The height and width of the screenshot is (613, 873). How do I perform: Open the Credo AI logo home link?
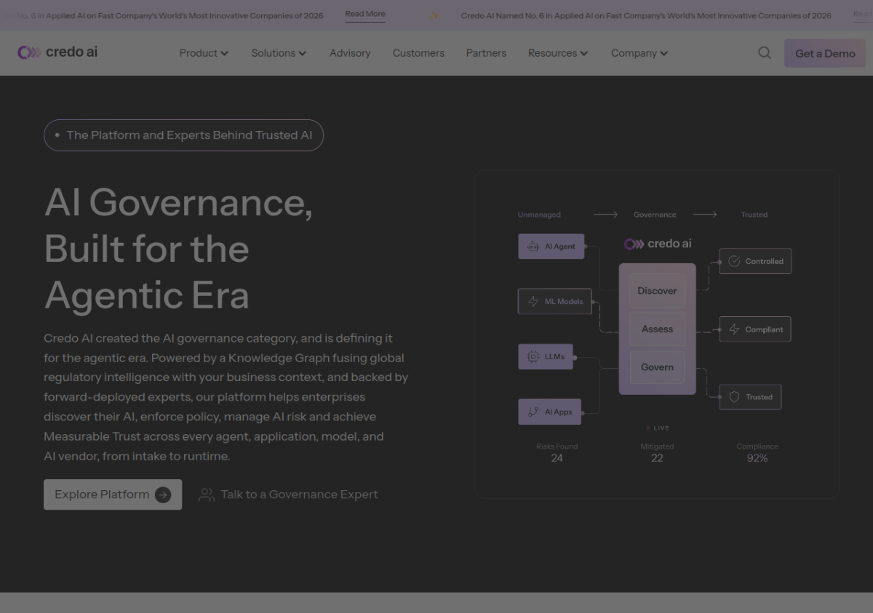[57, 52]
